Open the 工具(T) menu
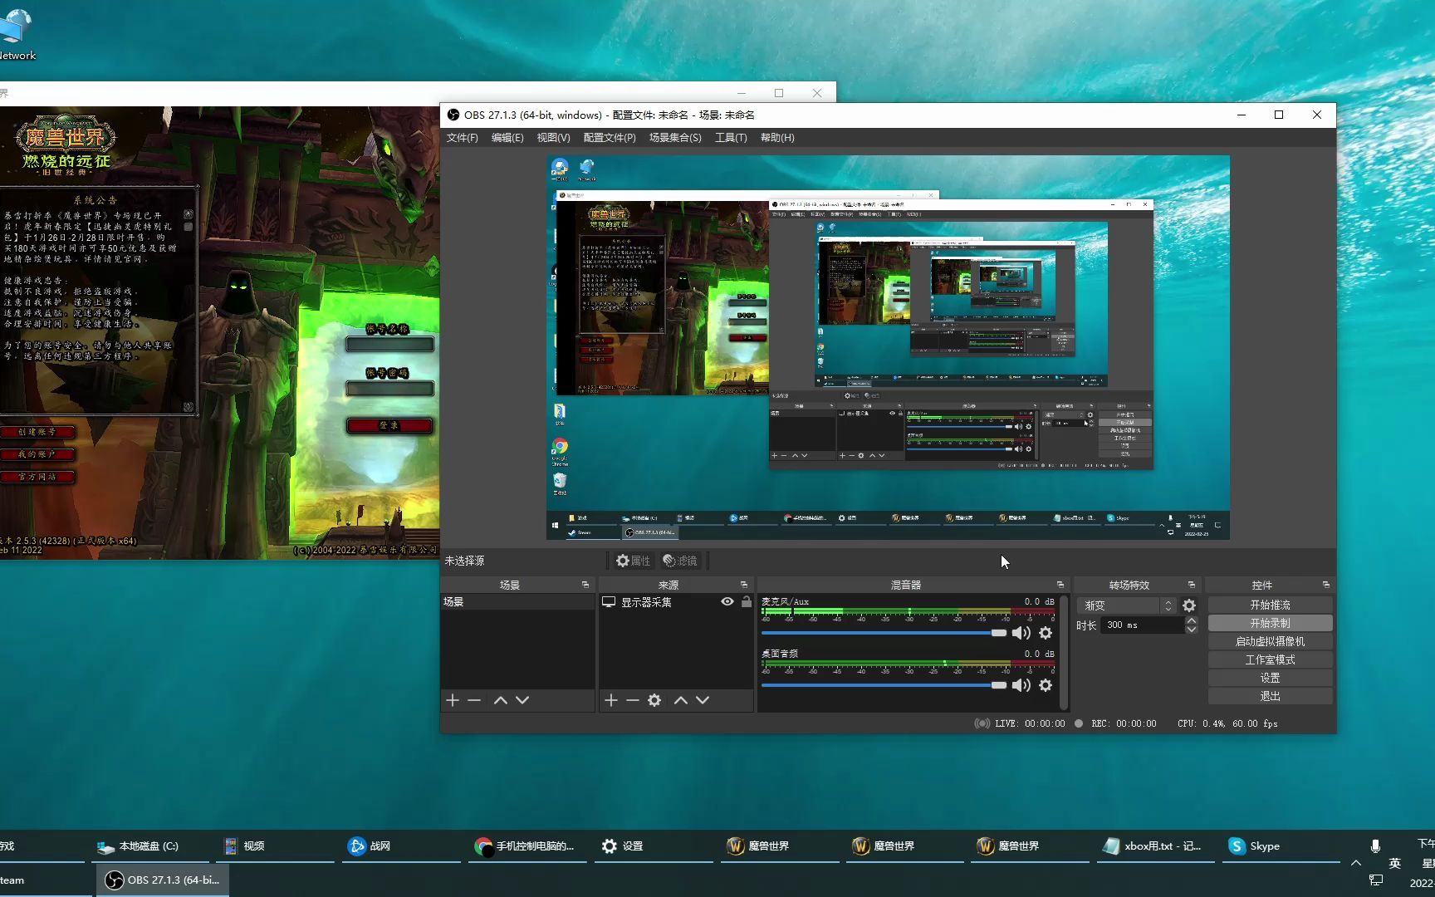 [731, 138]
